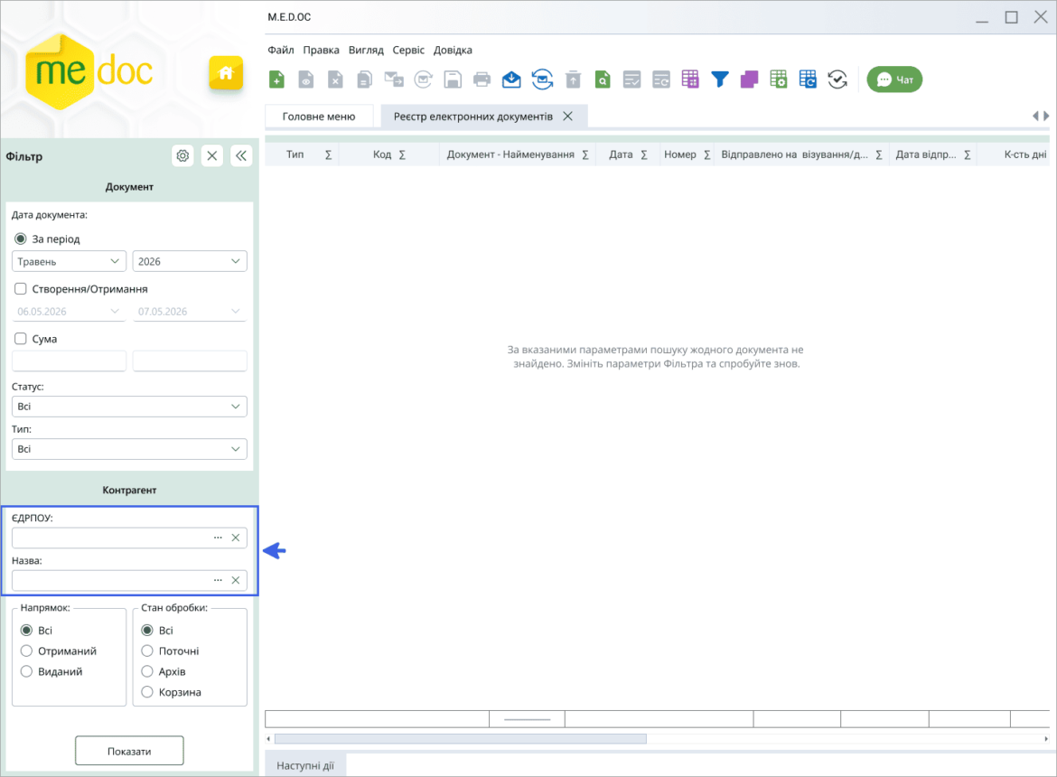Open the Вигляд menu
This screenshot has width=1057, height=777.
point(366,50)
